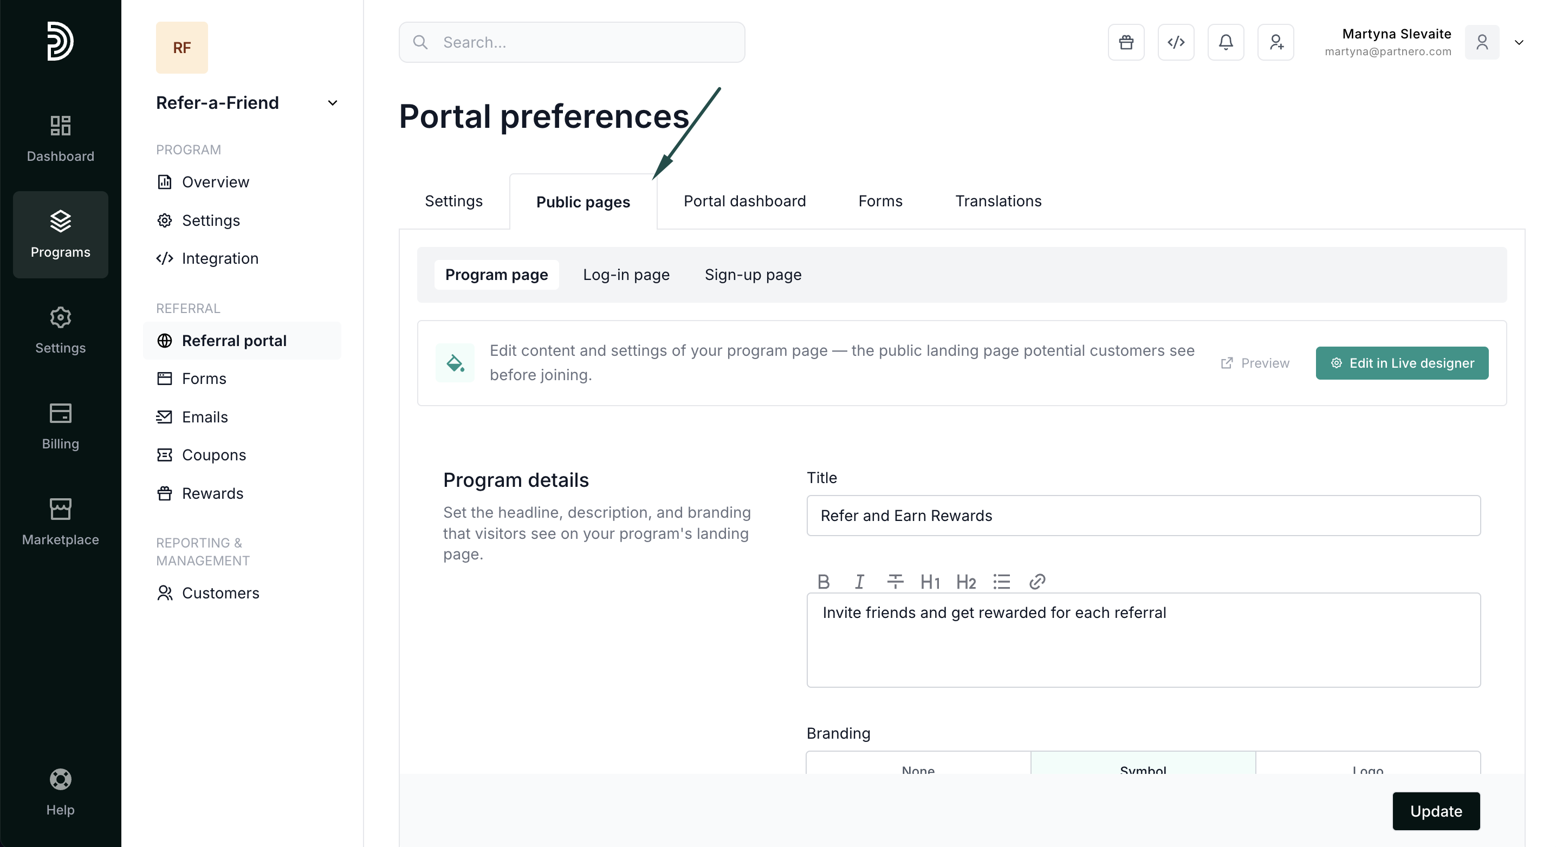Open Marketplace from the left sidebar
This screenshot has width=1556, height=847.
coord(60,522)
